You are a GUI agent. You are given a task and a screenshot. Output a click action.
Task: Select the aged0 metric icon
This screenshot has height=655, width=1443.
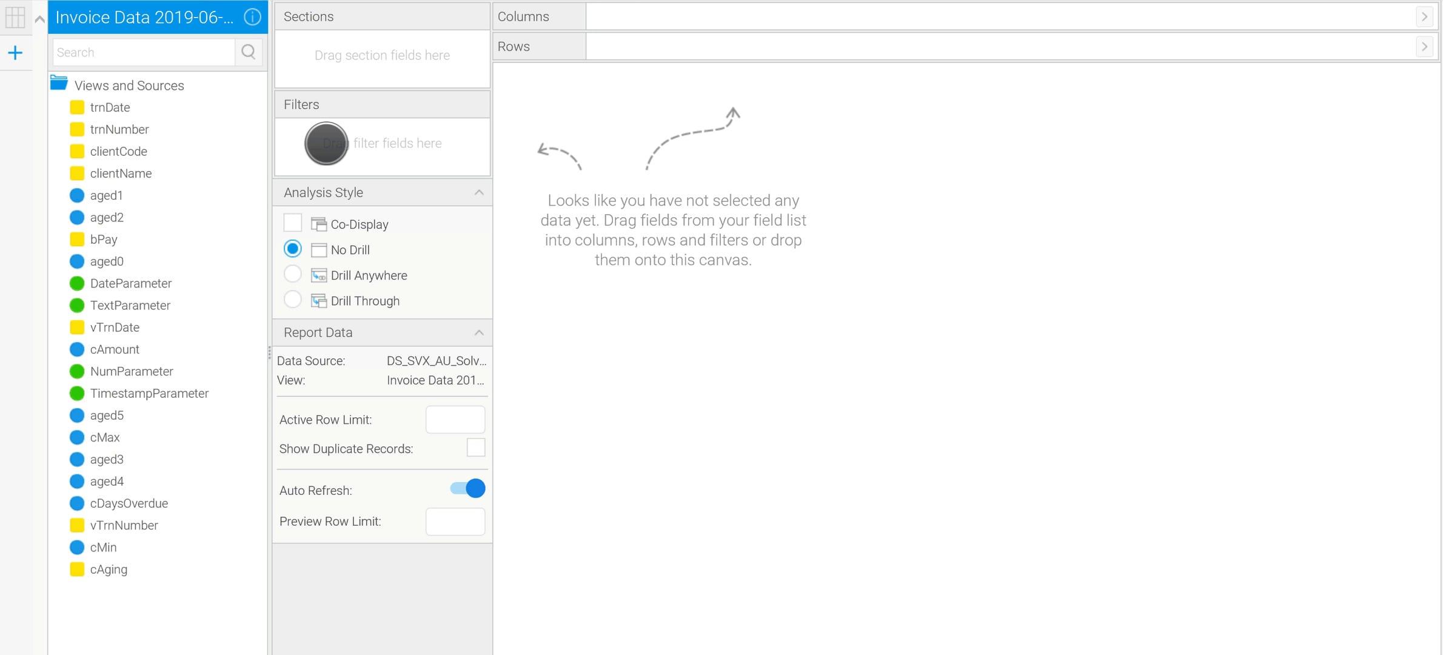pos(77,261)
